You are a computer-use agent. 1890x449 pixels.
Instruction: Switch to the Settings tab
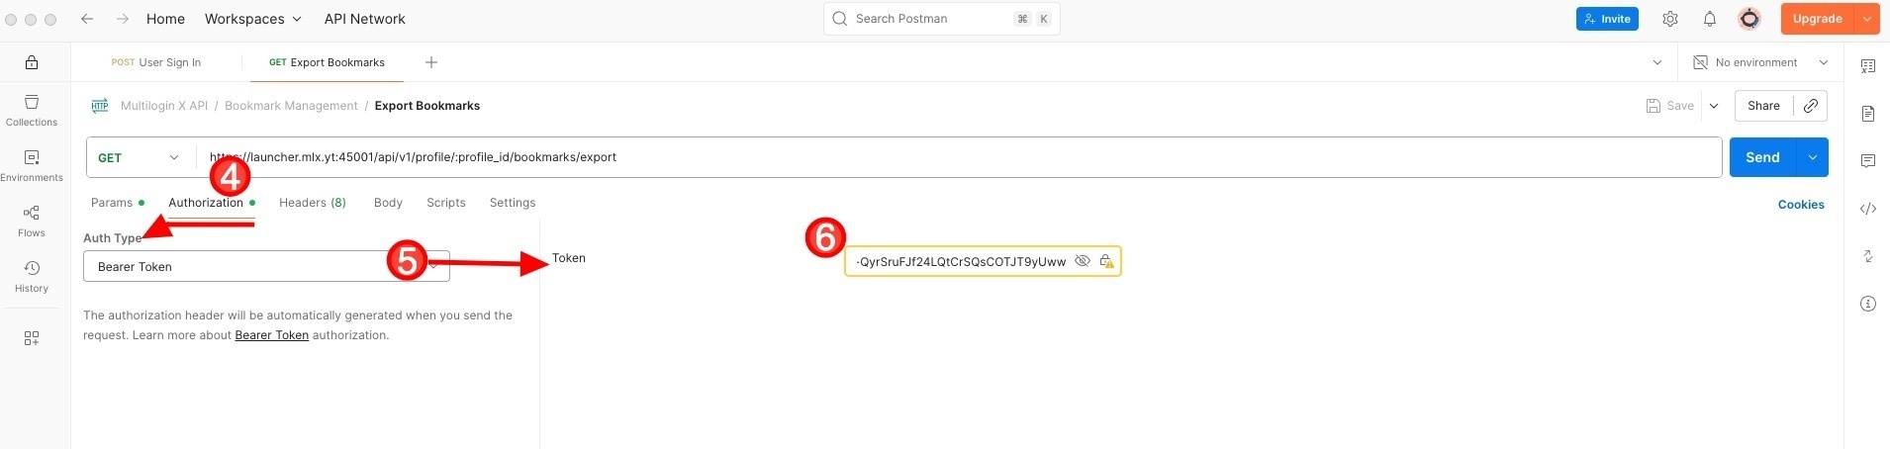[x=513, y=203]
